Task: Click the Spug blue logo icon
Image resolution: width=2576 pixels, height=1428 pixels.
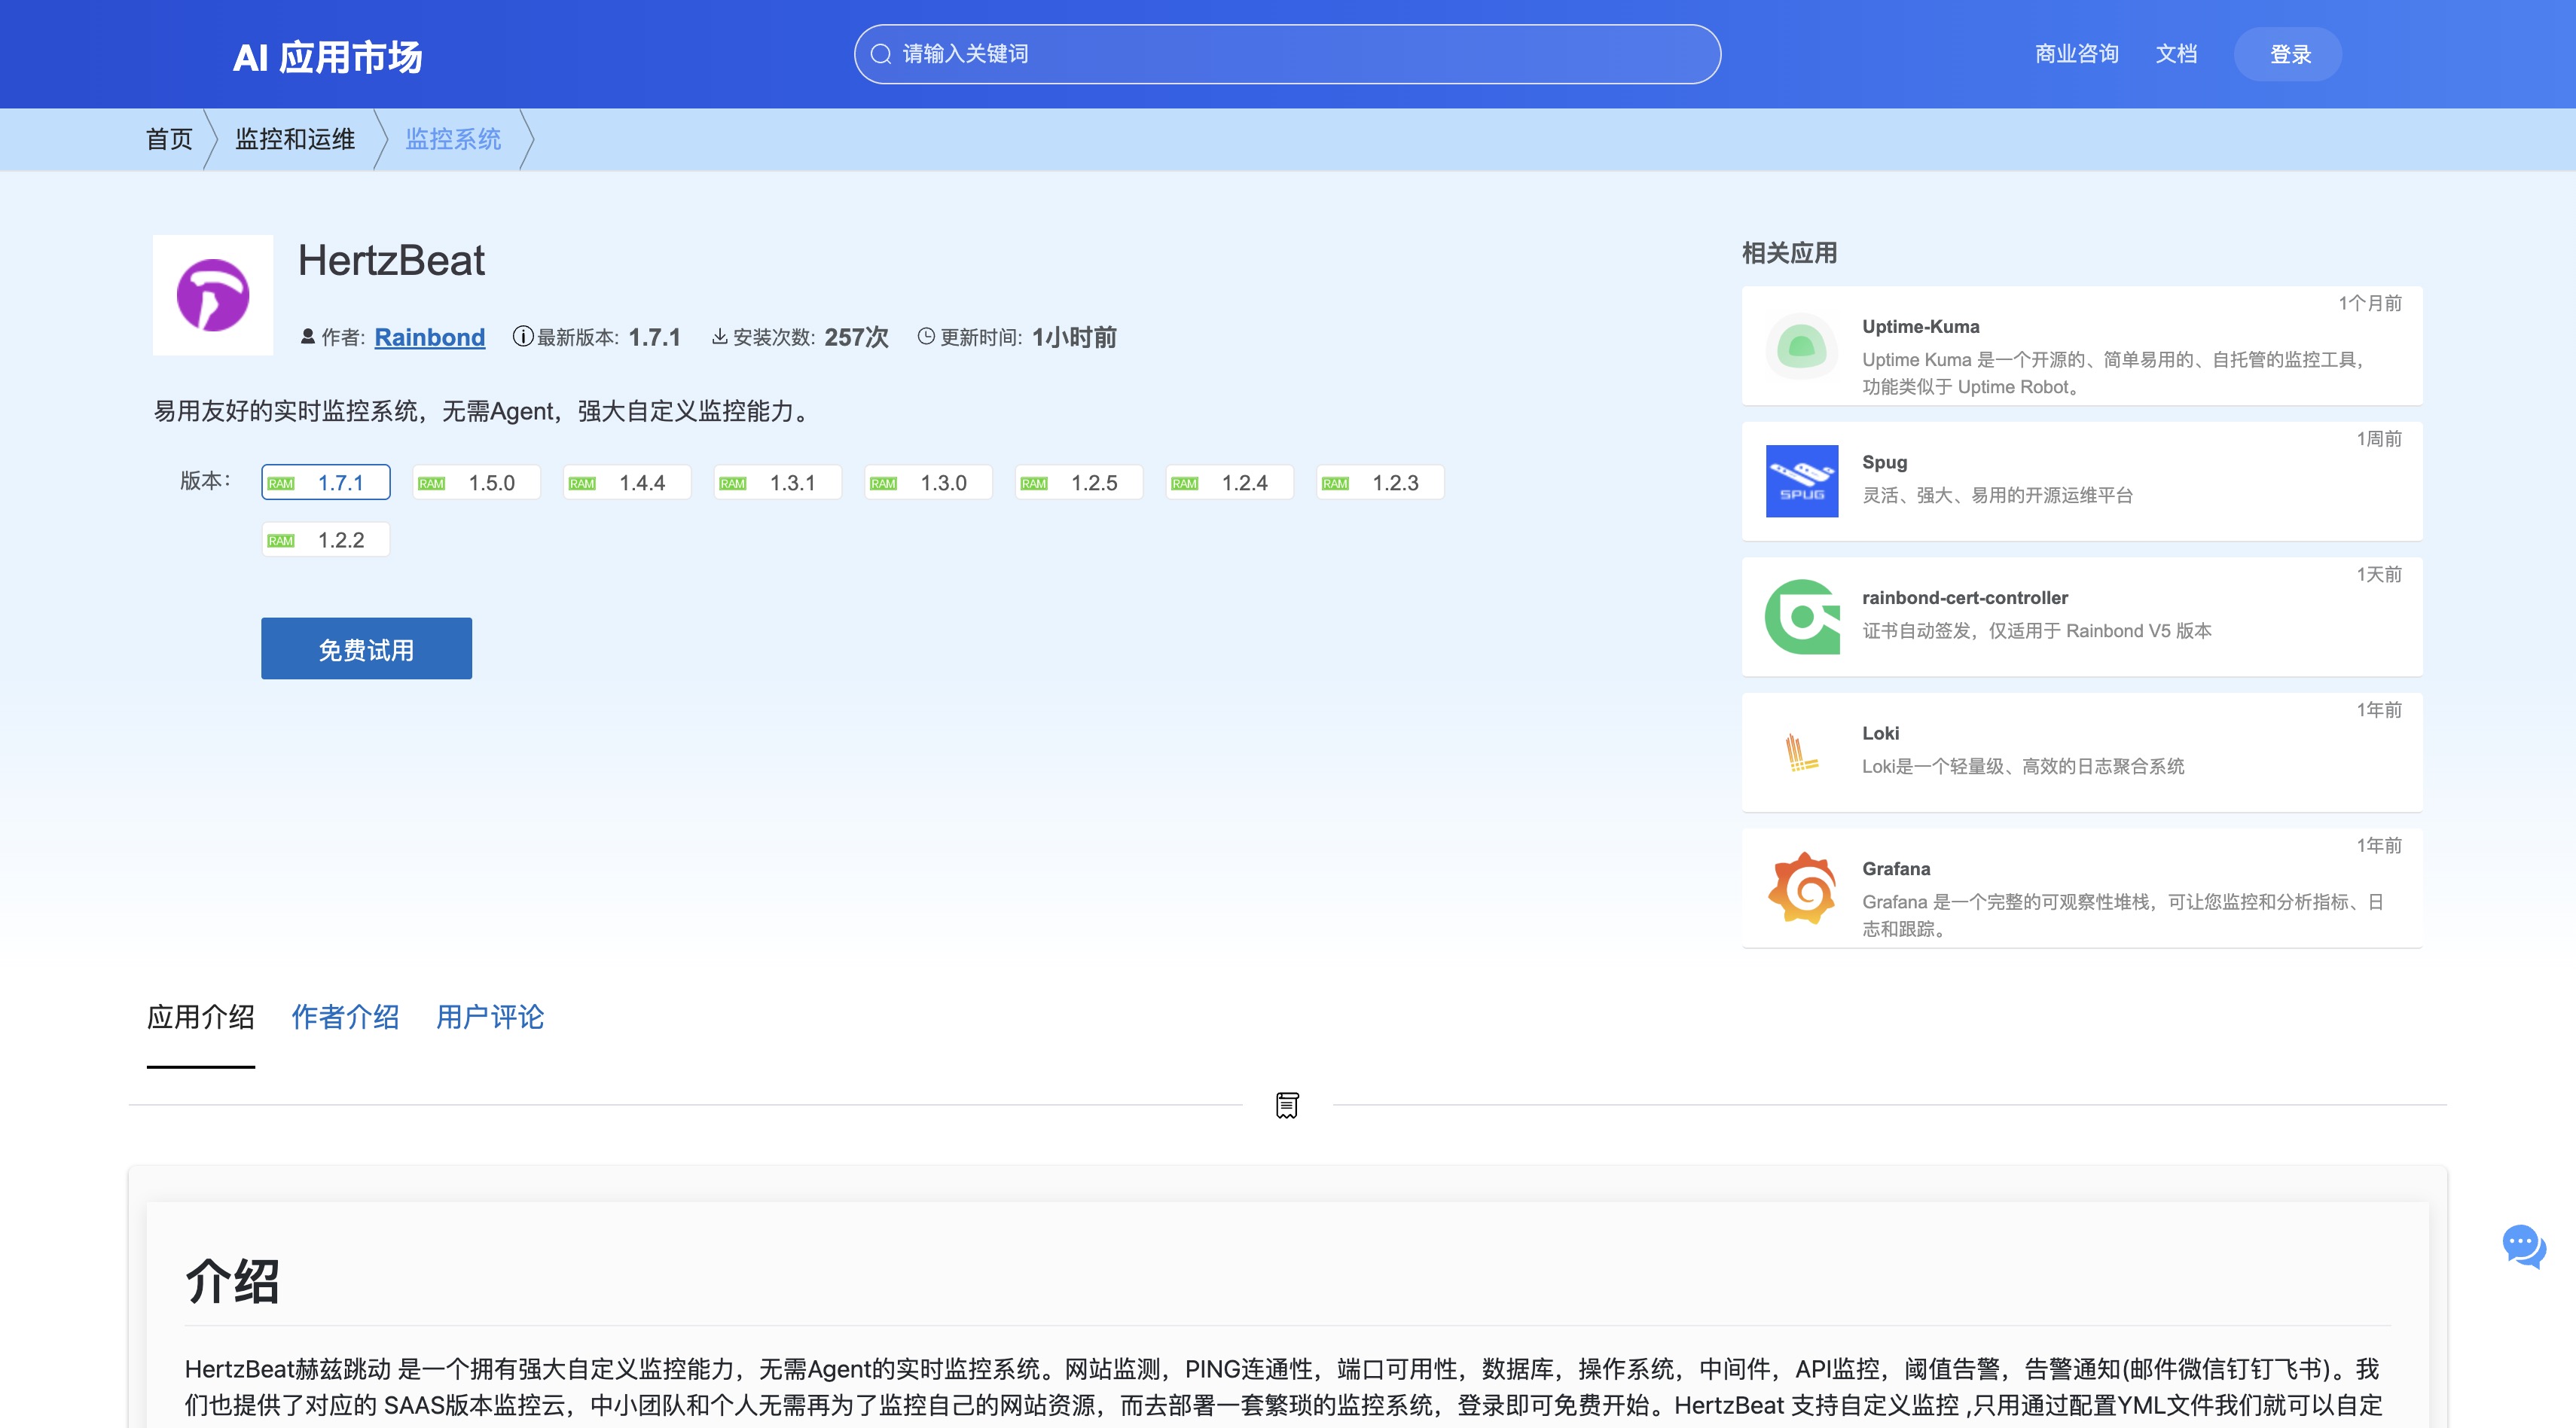Action: point(1801,481)
